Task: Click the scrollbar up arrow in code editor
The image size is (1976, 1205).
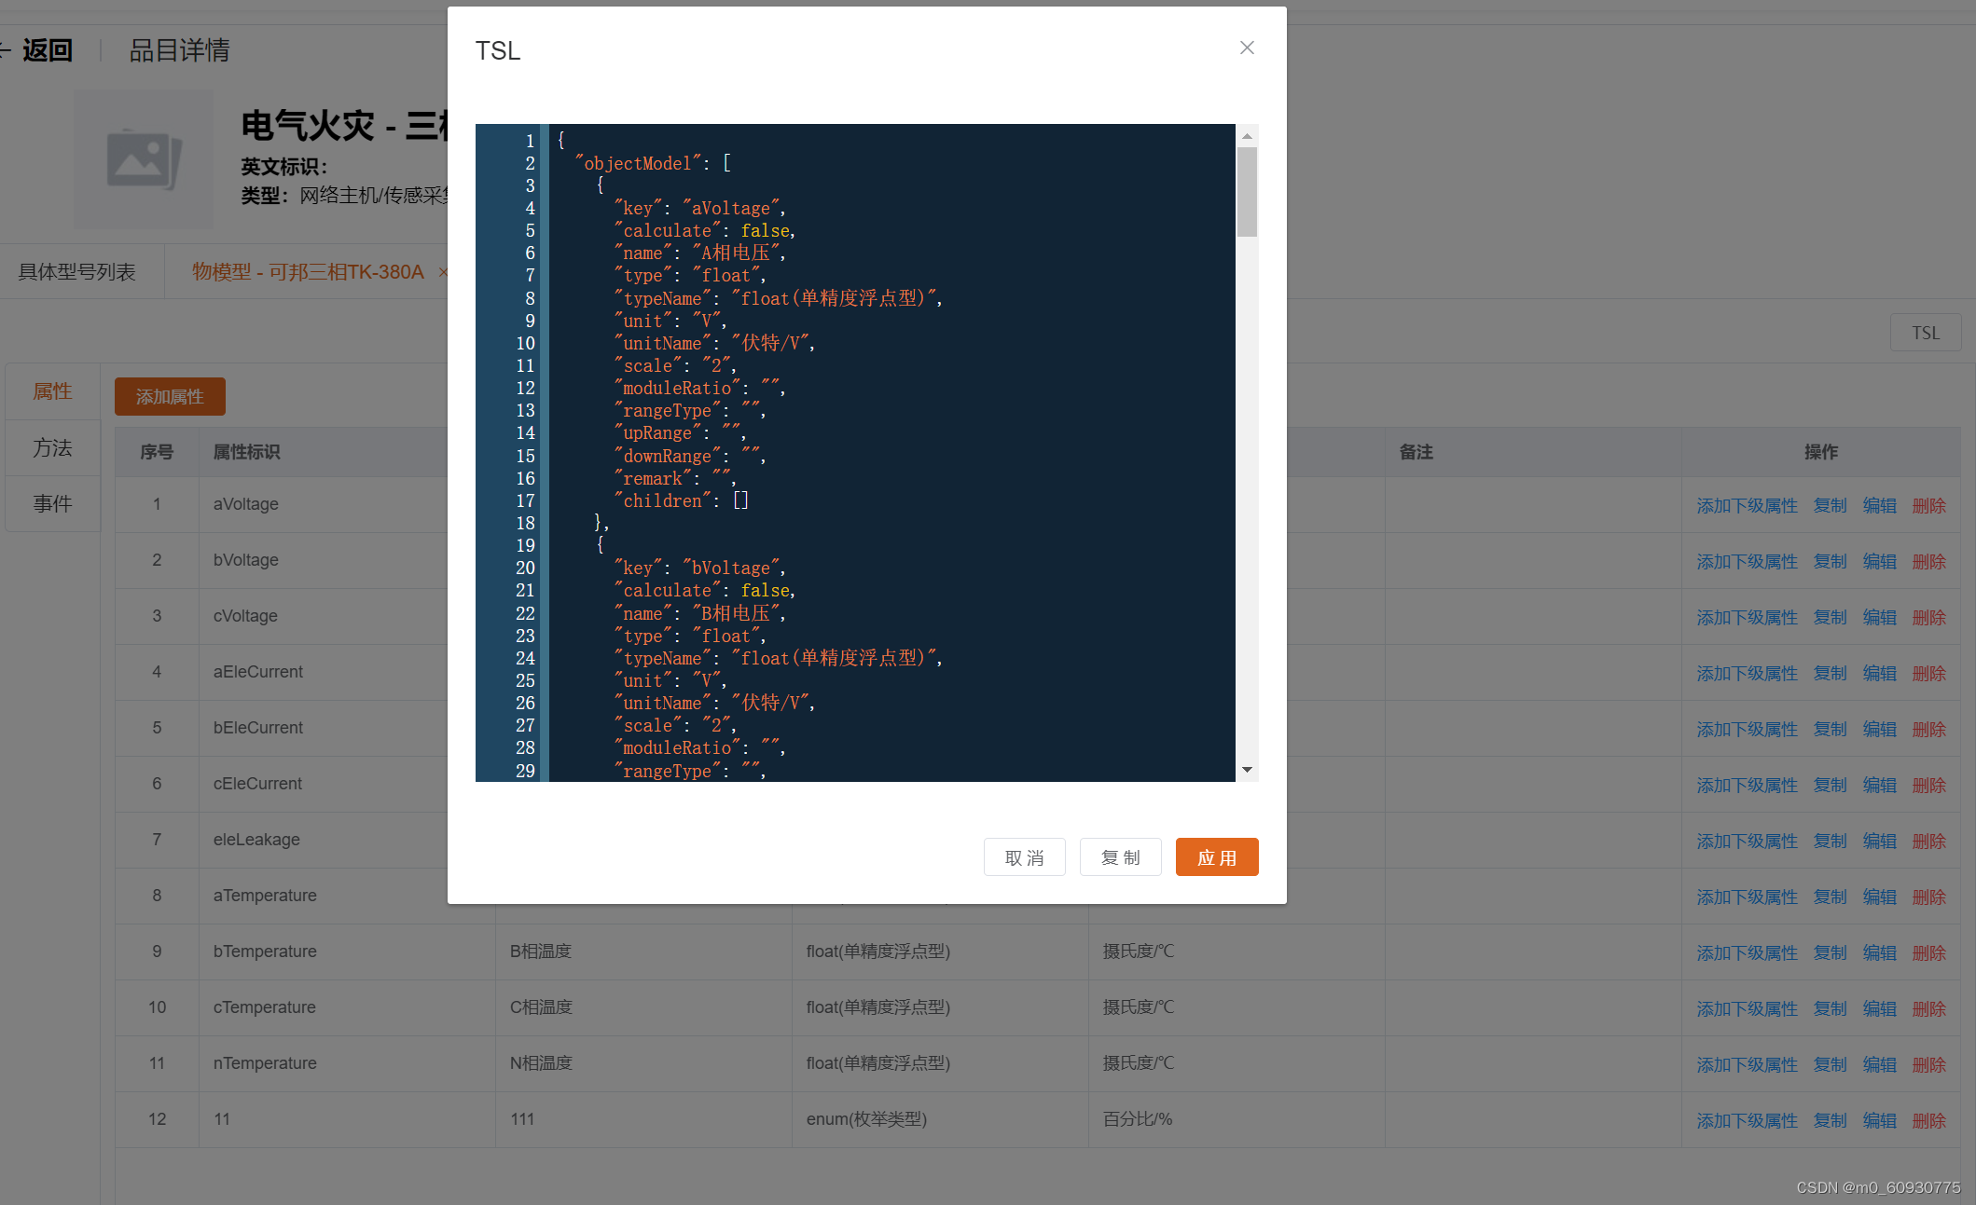Action: tap(1247, 136)
